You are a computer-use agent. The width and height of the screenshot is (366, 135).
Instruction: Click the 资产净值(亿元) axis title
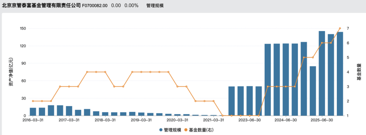11,72
